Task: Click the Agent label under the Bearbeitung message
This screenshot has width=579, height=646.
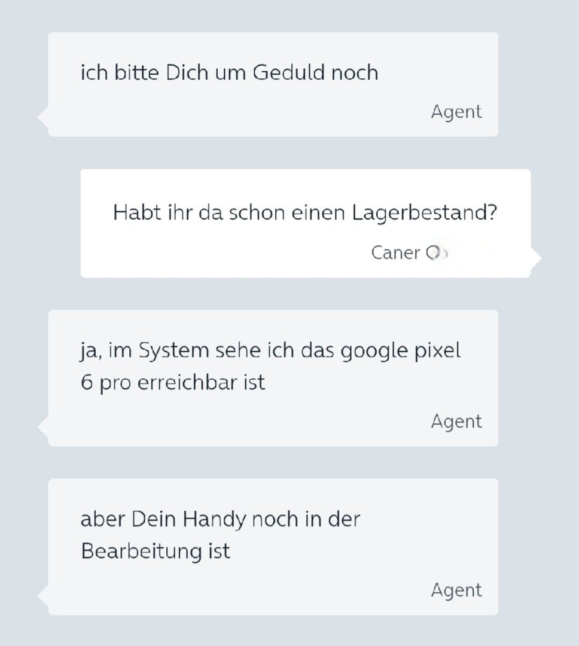Action: tap(456, 590)
